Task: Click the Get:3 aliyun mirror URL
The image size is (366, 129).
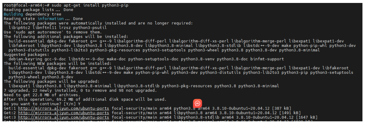Action: tap(64, 117)
